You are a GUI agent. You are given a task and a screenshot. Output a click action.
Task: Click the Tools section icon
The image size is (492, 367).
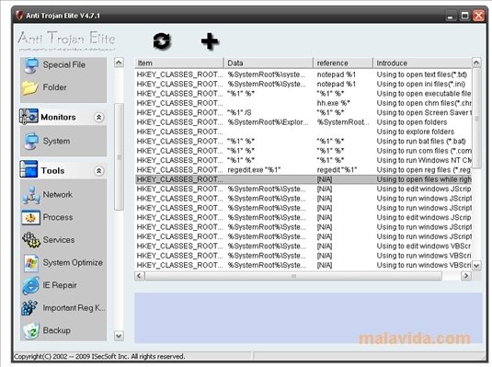coord(29,169)
